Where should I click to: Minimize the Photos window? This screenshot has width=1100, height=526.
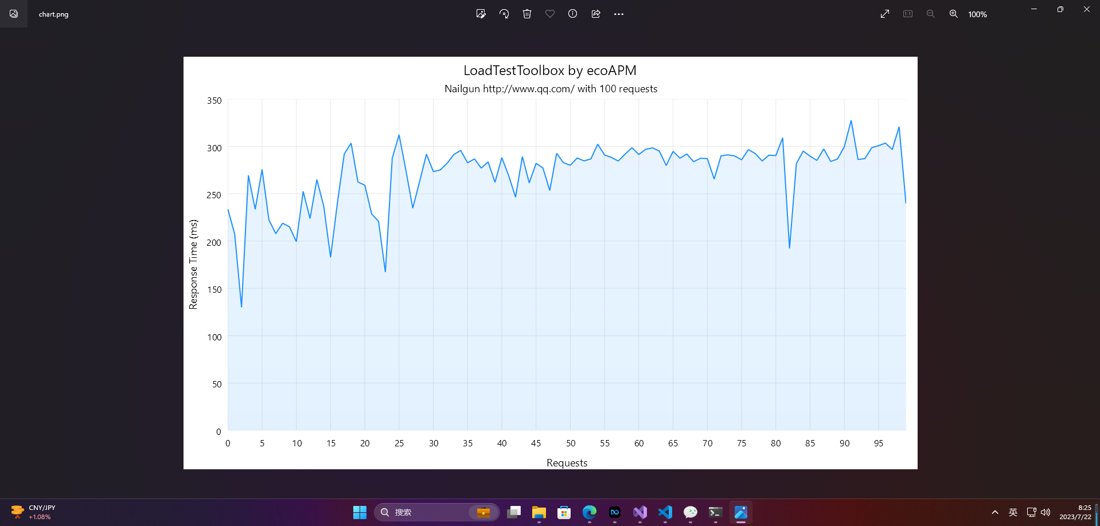pos(1034,9)
